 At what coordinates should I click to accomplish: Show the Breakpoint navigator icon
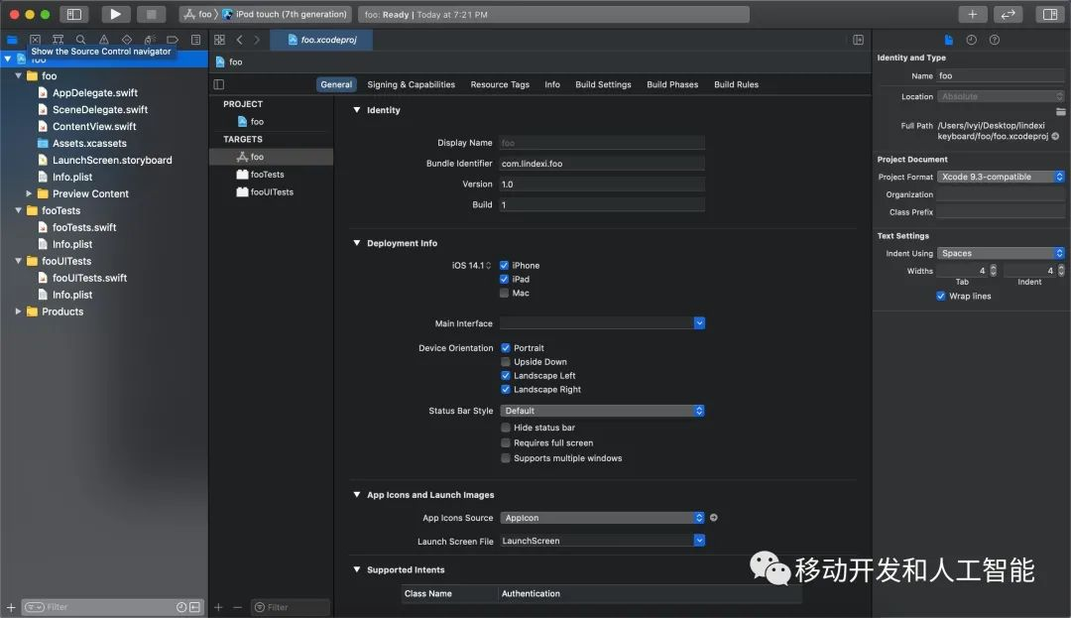coord(173,40)
